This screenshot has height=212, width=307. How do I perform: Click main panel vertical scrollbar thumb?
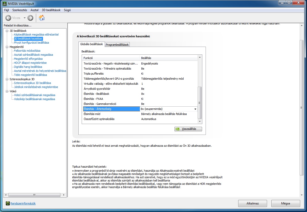(x=301, y=108)
